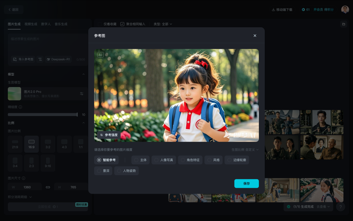Switch to the 图片生成 tab

pos(14,24)
